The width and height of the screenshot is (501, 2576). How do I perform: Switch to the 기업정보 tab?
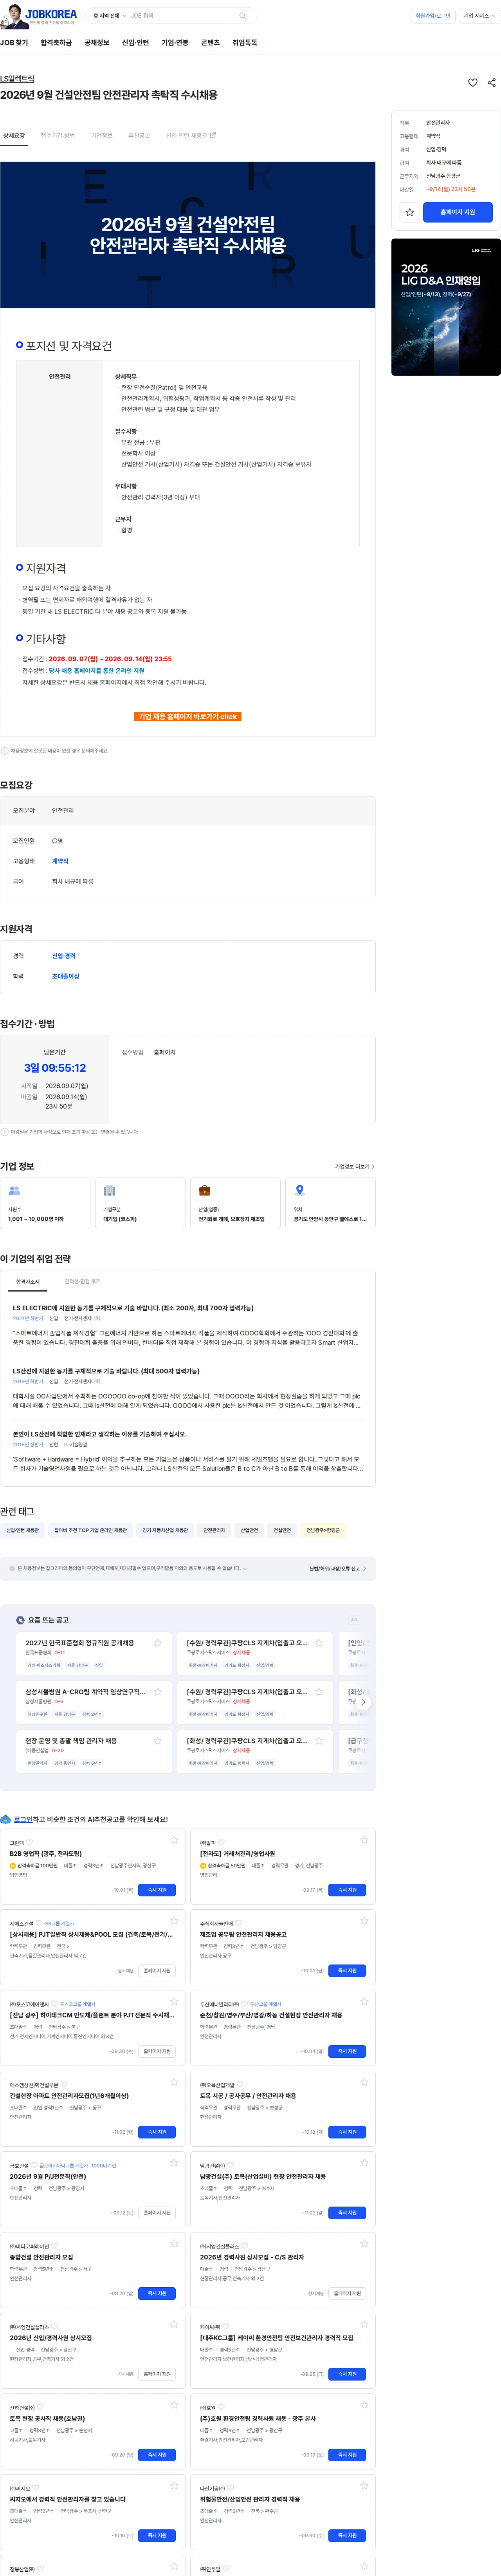(x=102, y=136)
